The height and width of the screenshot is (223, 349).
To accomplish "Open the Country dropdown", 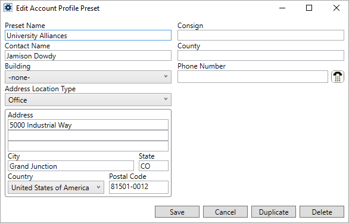I will point(56,187).
